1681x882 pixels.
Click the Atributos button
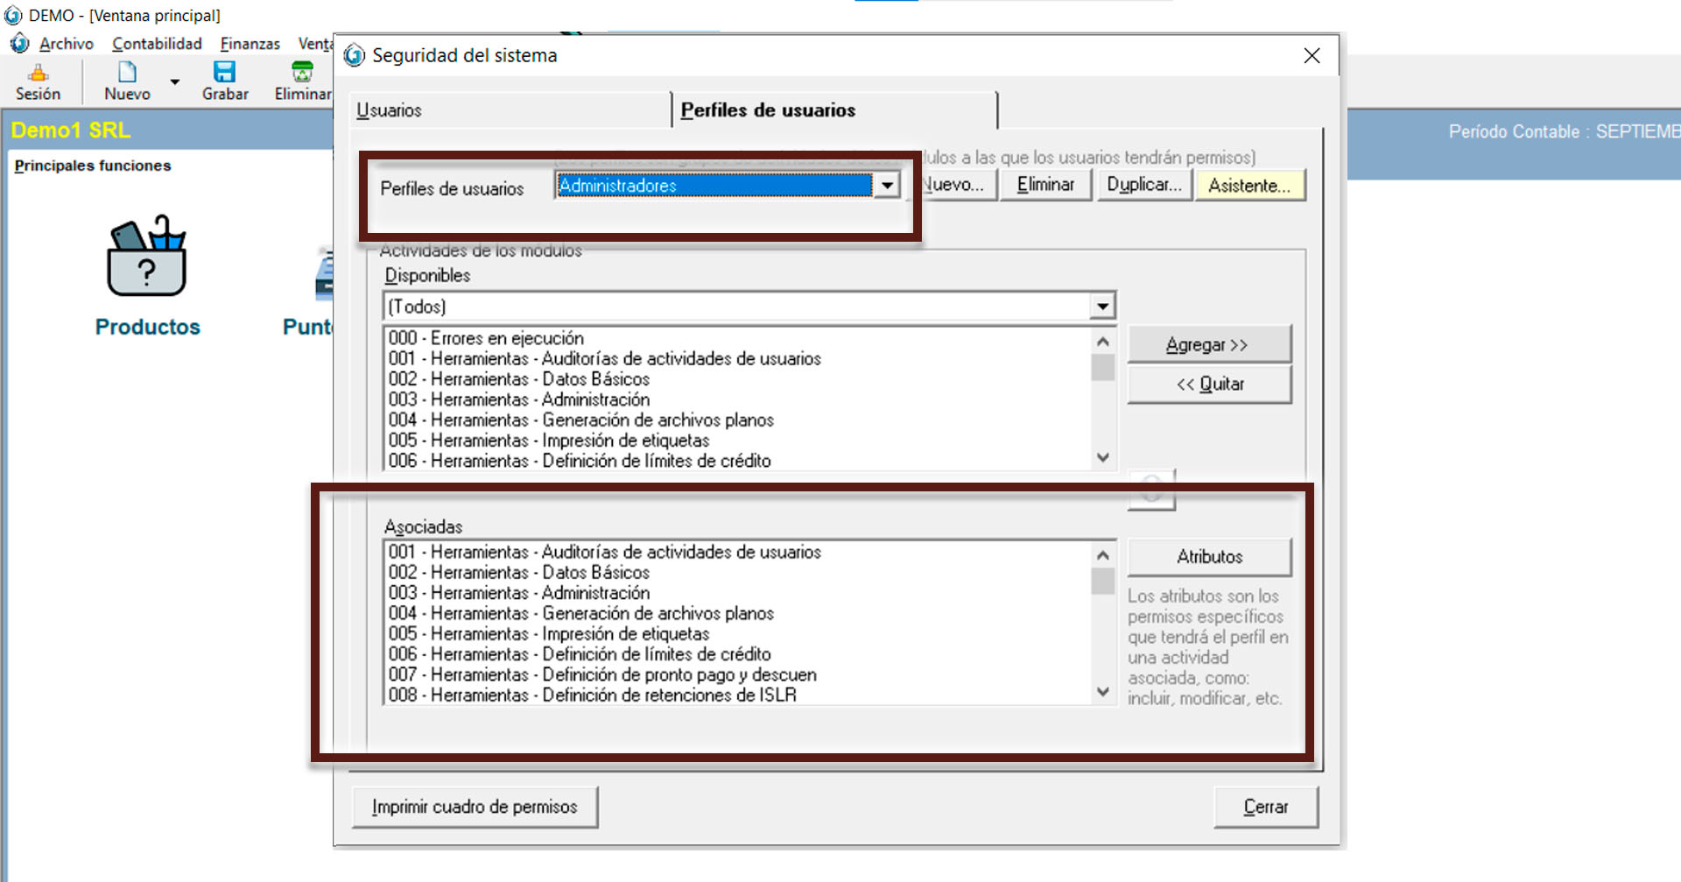tap(1209, 557)
